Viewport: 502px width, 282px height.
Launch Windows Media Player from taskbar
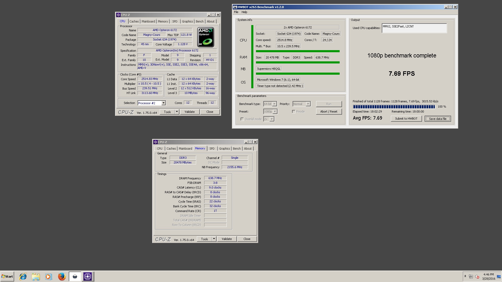click(x=49, y=277)
